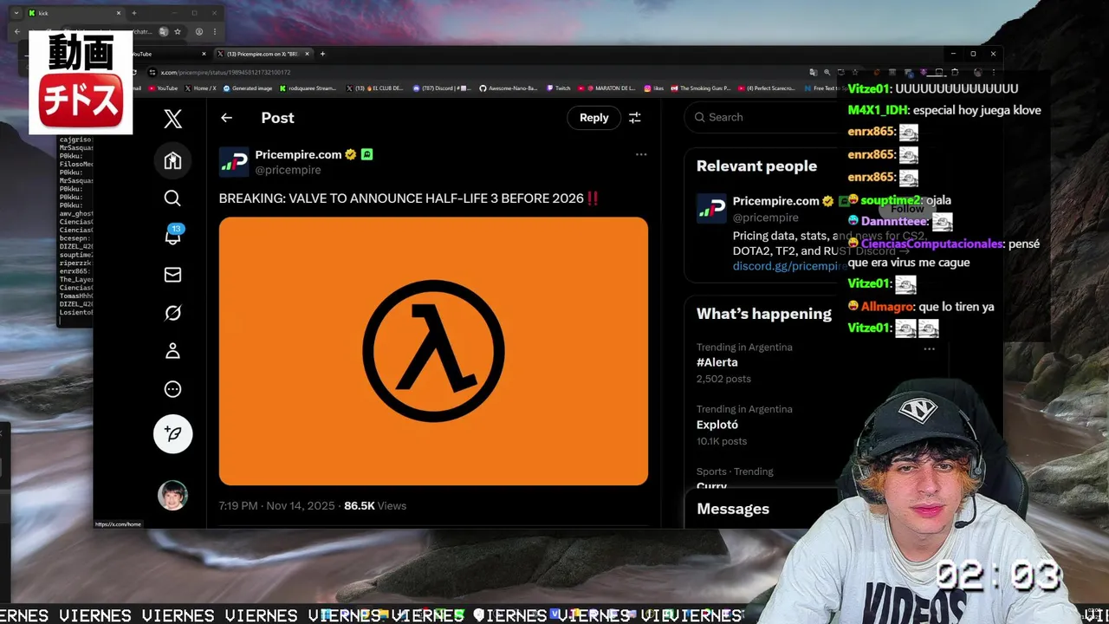Click the Reply button
1109x624 pixels.
pyautogui.click(x=593, y=118)
